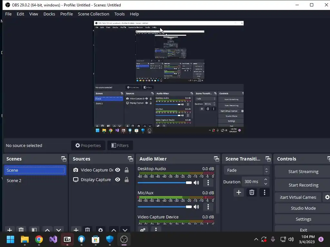
Task: Click the preview canvas display
Action: [169, 77]
